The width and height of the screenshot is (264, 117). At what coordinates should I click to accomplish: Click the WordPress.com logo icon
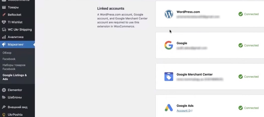169,14
